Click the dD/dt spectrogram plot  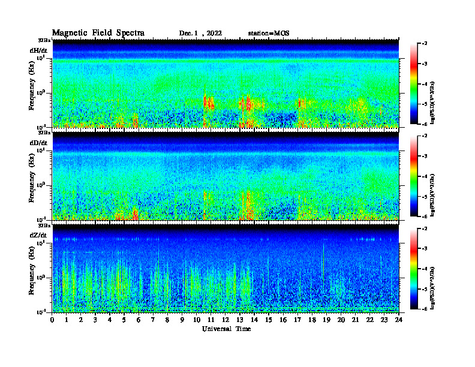(x=226, y=176)
